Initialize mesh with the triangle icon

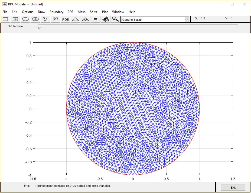click(x=75, y=19)
